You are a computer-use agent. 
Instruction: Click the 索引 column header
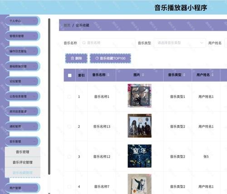pyautogui.click(x=81, y=75)
